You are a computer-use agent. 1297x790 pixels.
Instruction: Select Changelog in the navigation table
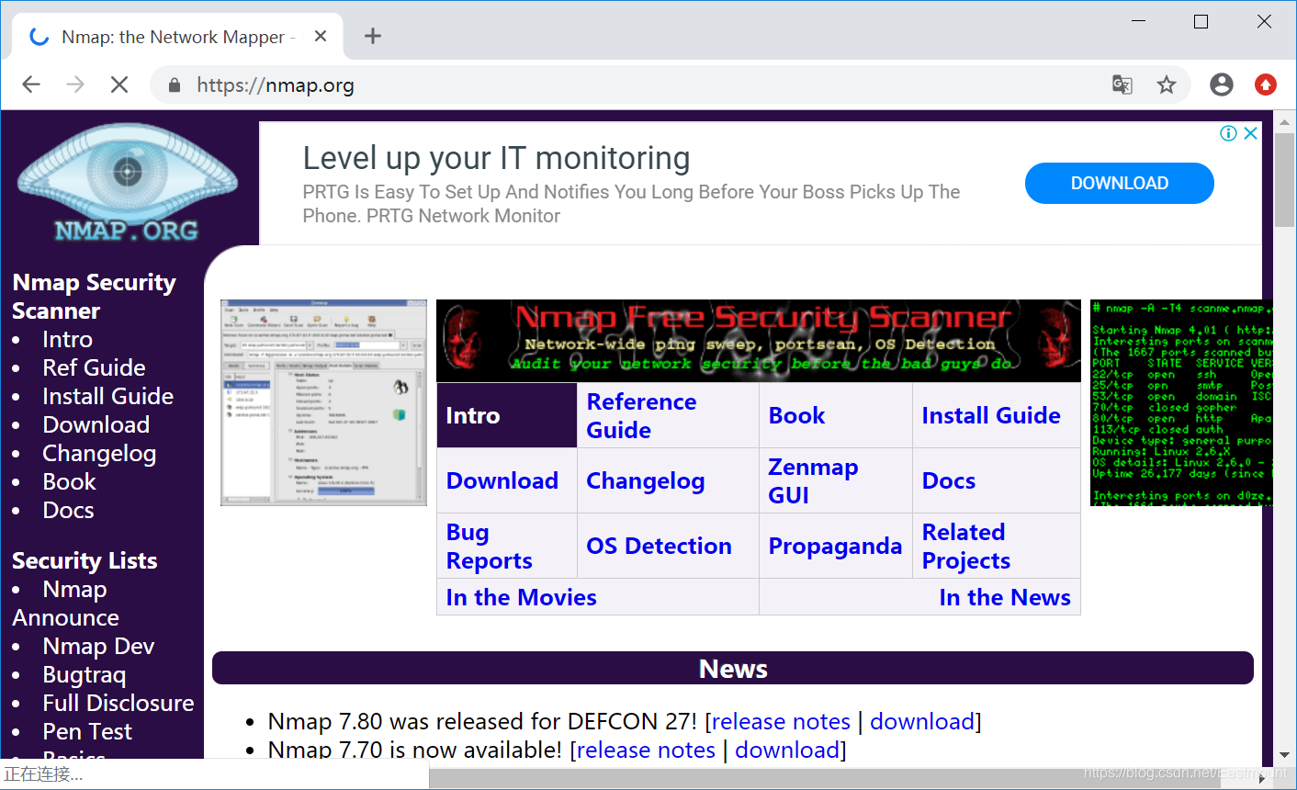point(646,480)
